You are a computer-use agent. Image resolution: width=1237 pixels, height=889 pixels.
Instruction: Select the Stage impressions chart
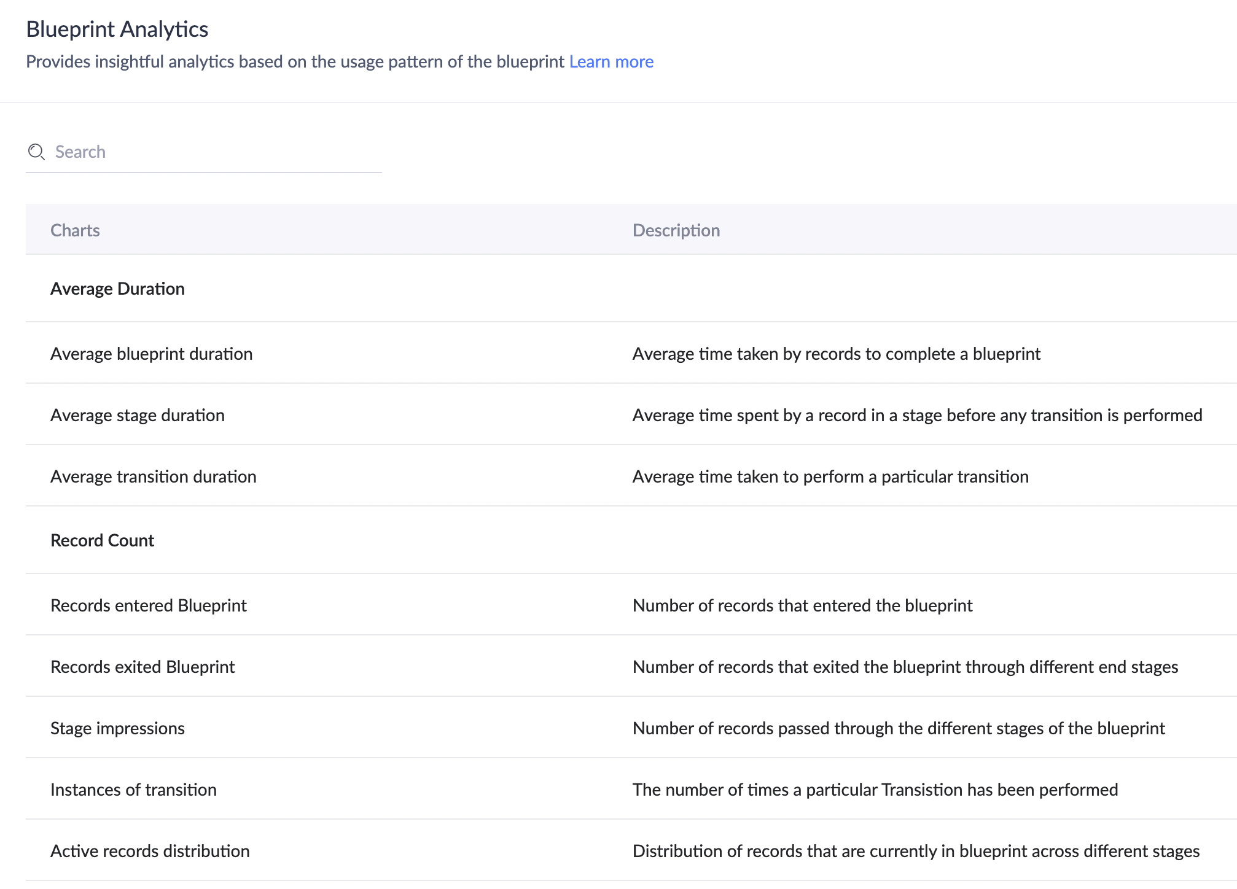117,728
